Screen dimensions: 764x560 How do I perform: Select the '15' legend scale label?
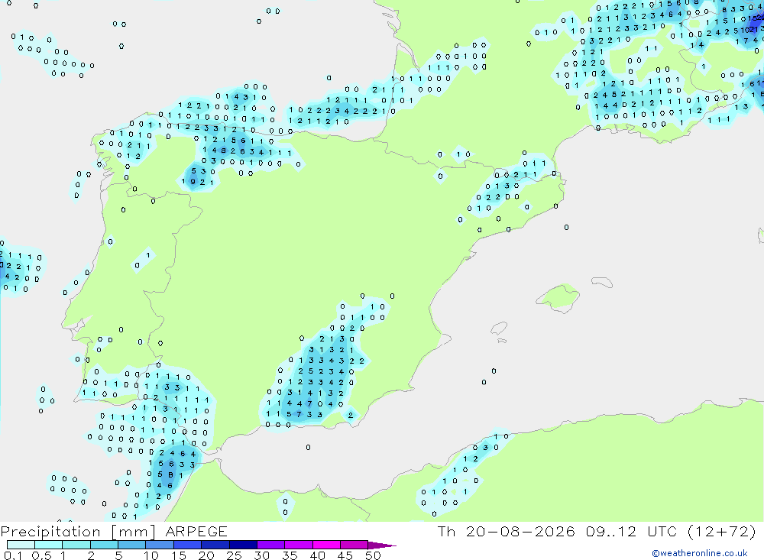[179, 555]
